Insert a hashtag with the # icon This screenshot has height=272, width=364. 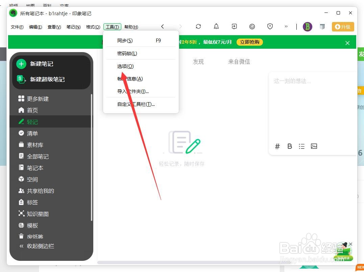277,146
